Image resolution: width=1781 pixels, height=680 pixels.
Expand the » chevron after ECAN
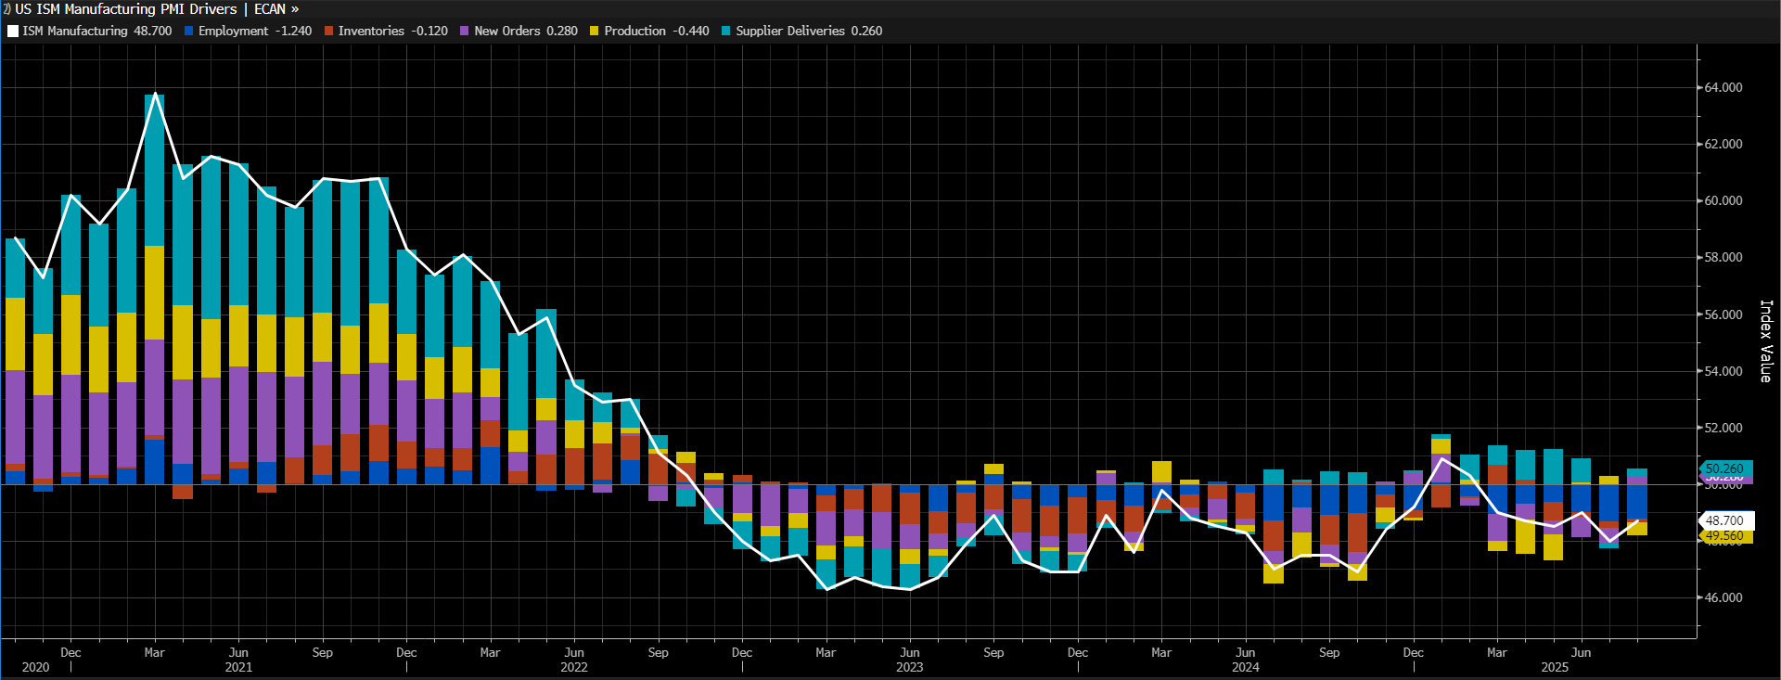click(x=295, y=9)
